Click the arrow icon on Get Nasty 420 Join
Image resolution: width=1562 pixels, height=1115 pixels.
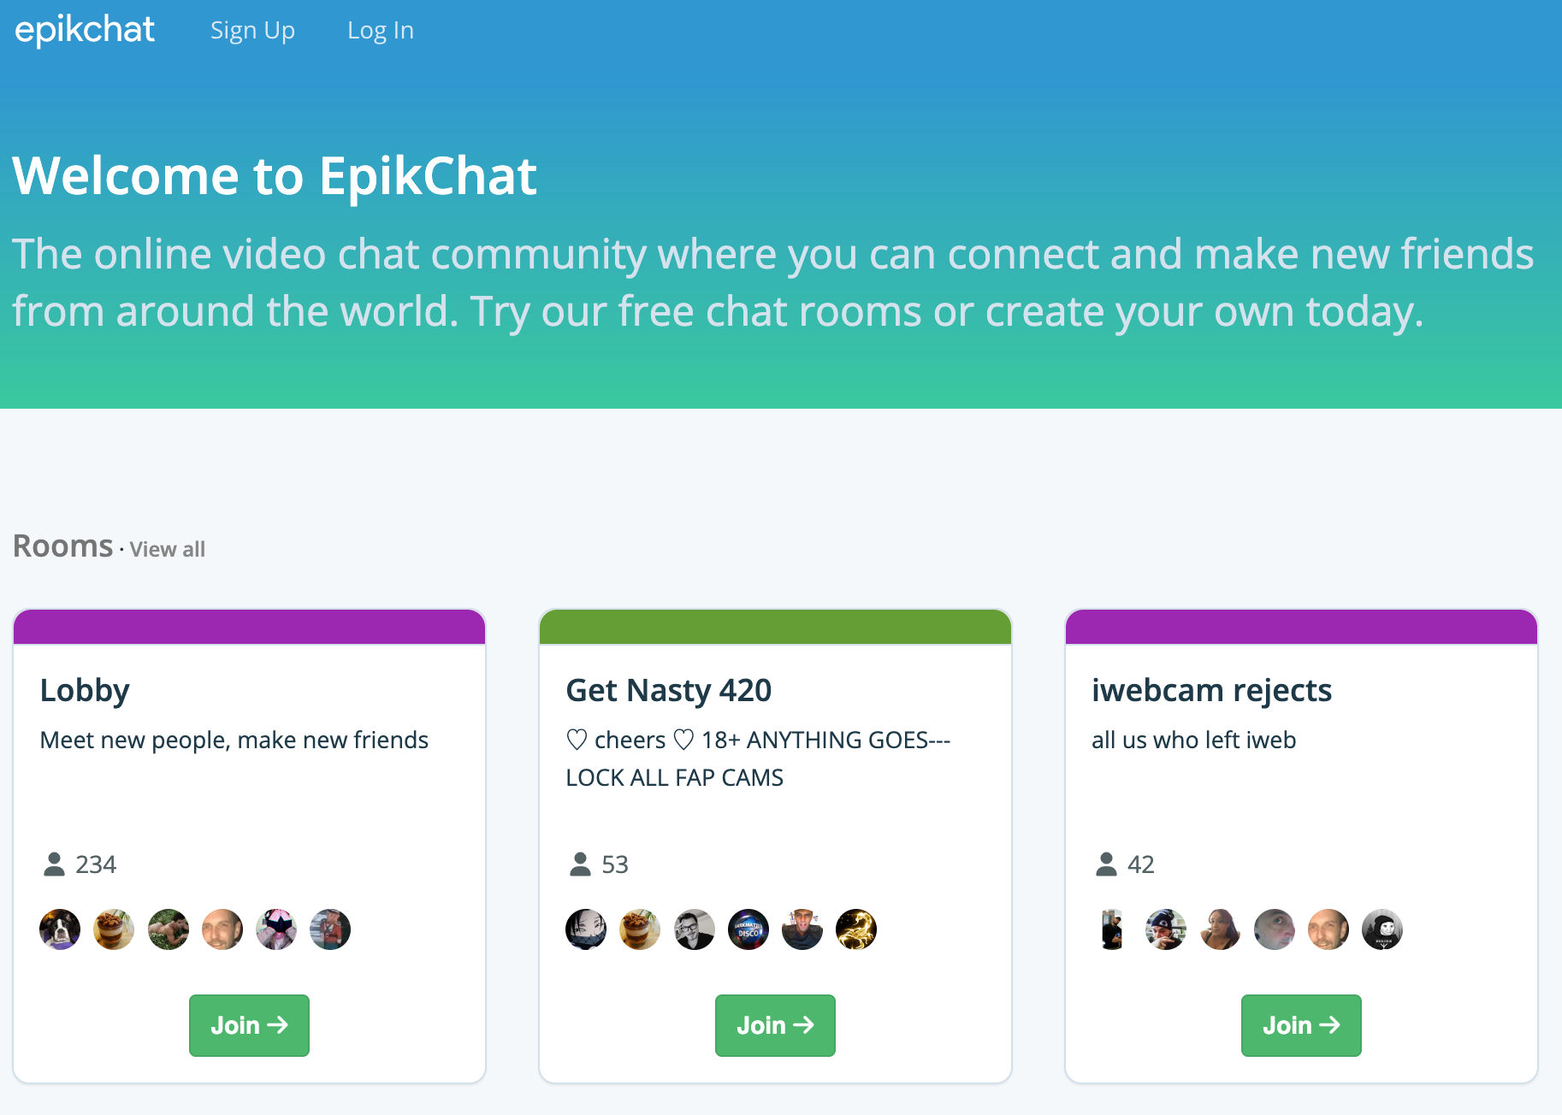point(805,1025)
